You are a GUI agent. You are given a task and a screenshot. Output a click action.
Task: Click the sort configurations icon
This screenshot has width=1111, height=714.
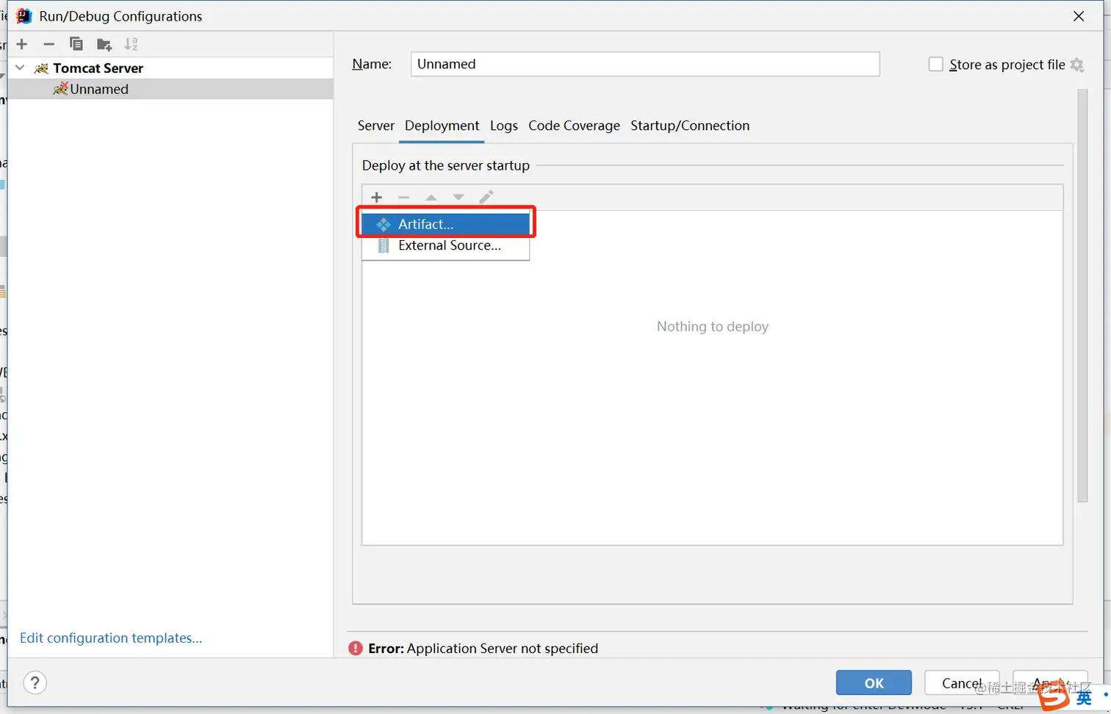pyautogui.click(x=131, y=44)
